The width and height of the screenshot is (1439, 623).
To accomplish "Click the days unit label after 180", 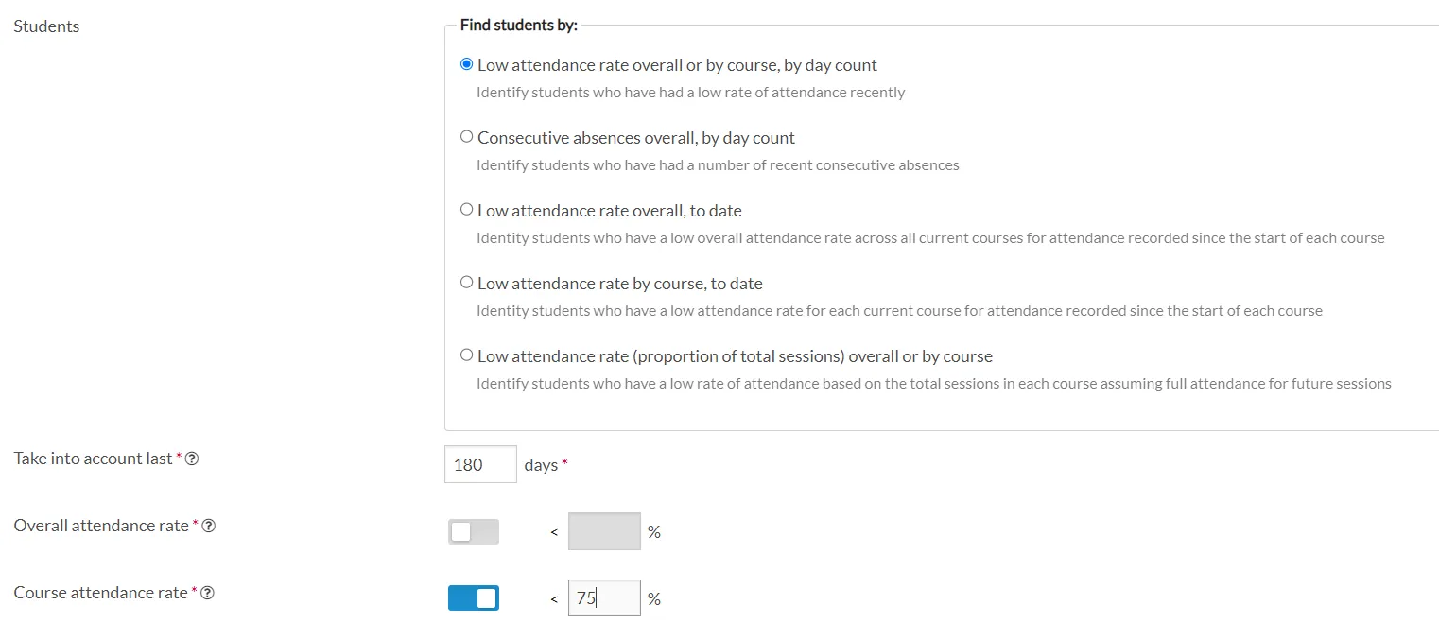I will pos(541,465).
